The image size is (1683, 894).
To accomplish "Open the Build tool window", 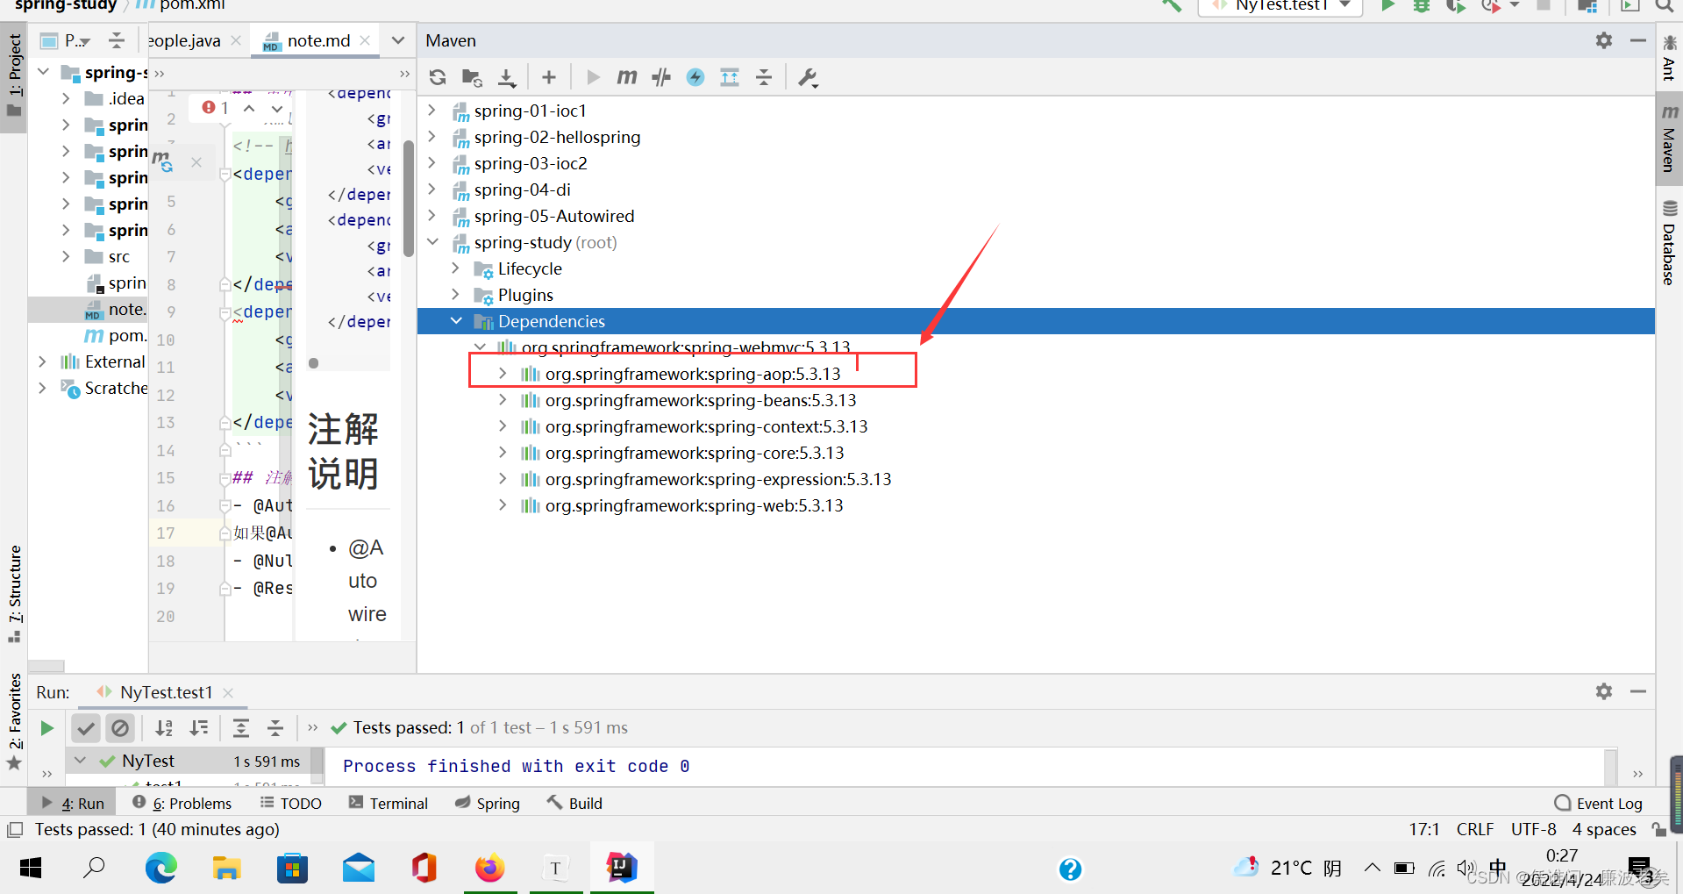I will (x=574, y=803).
